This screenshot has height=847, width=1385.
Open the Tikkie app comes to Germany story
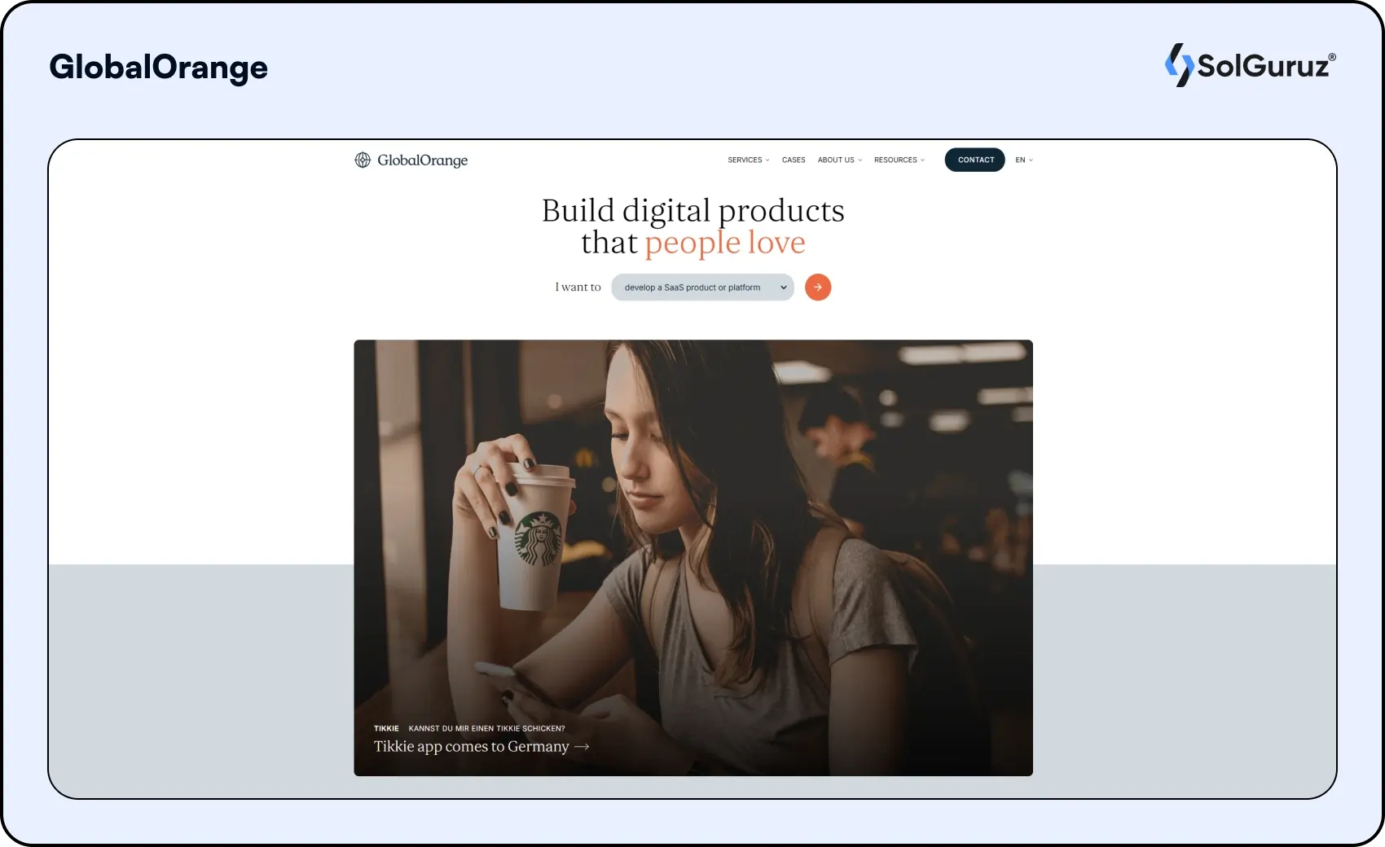471,746
